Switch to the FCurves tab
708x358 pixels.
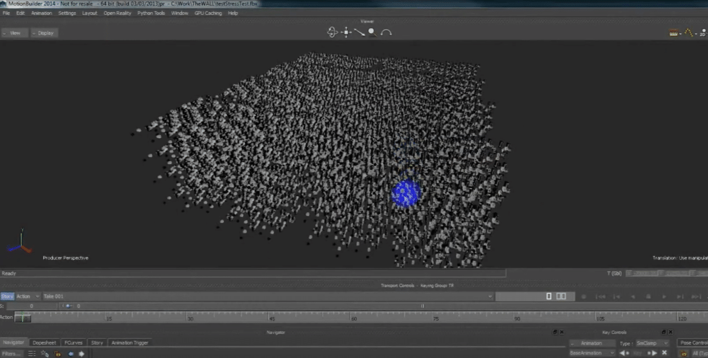[x=73, y=343]
